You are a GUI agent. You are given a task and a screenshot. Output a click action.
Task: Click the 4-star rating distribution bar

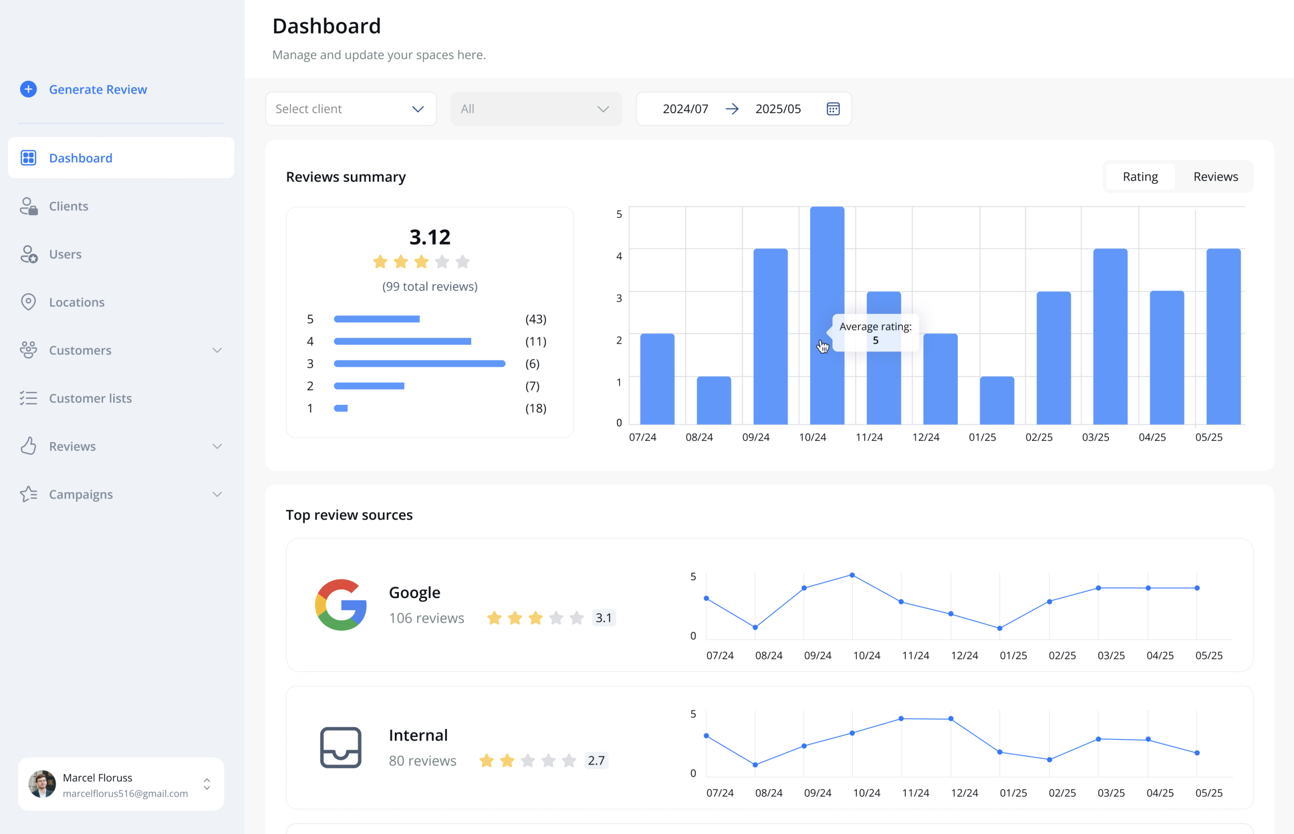pos(402,341)
